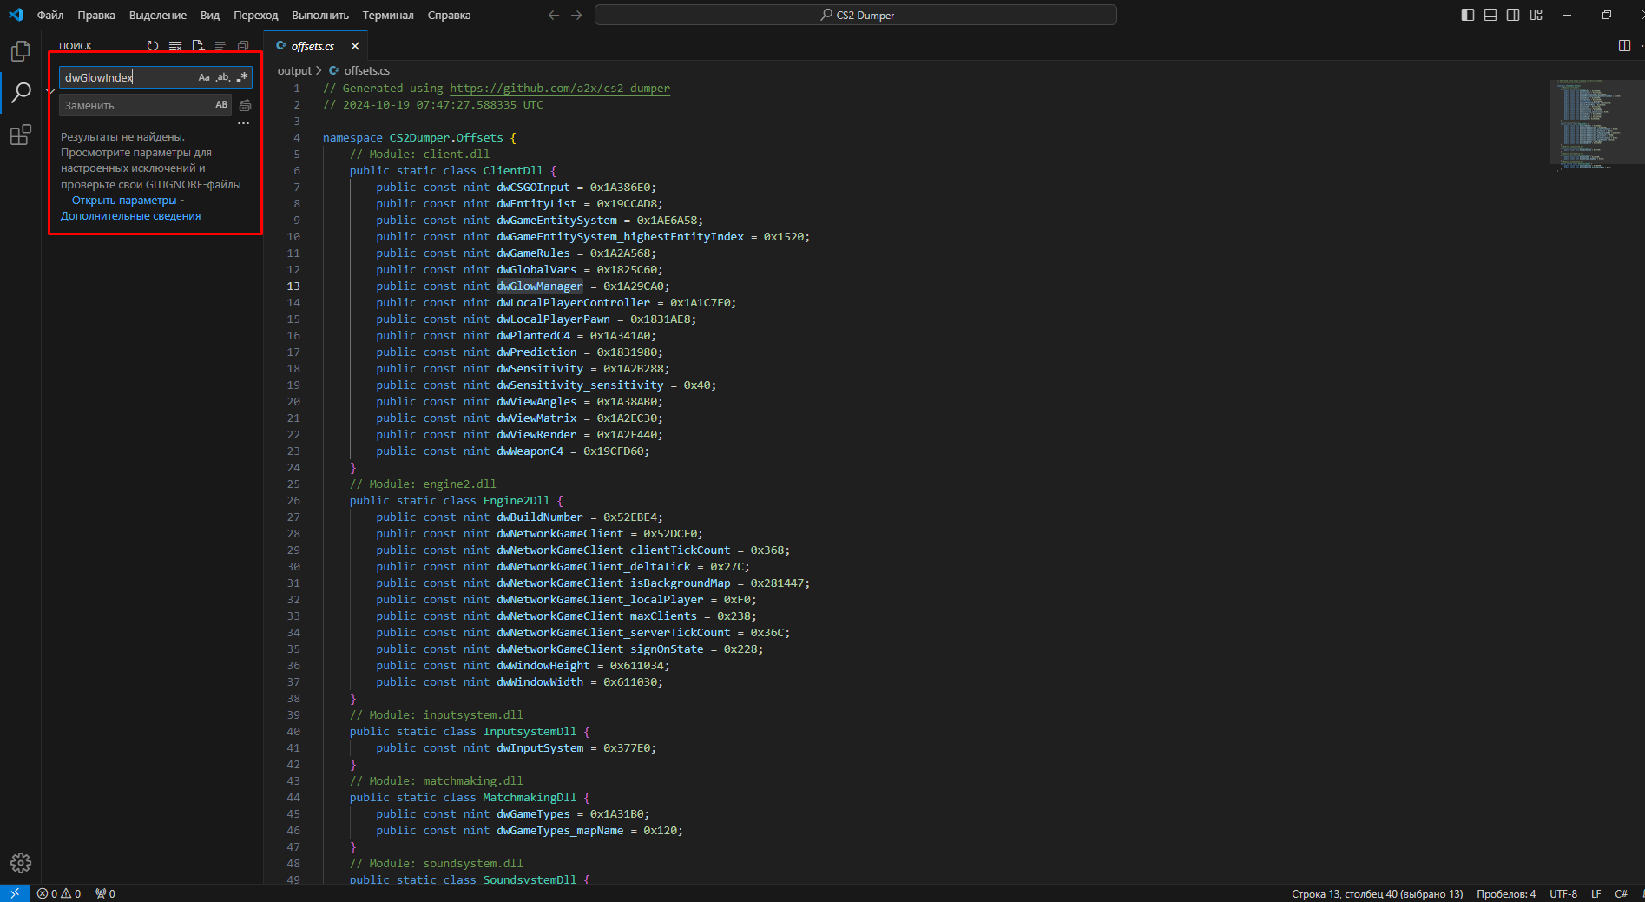Image resolution: width=1645 pixels, height=902 pixels.
Task: Open new search editor icon
Action: [x=198, y=46]
